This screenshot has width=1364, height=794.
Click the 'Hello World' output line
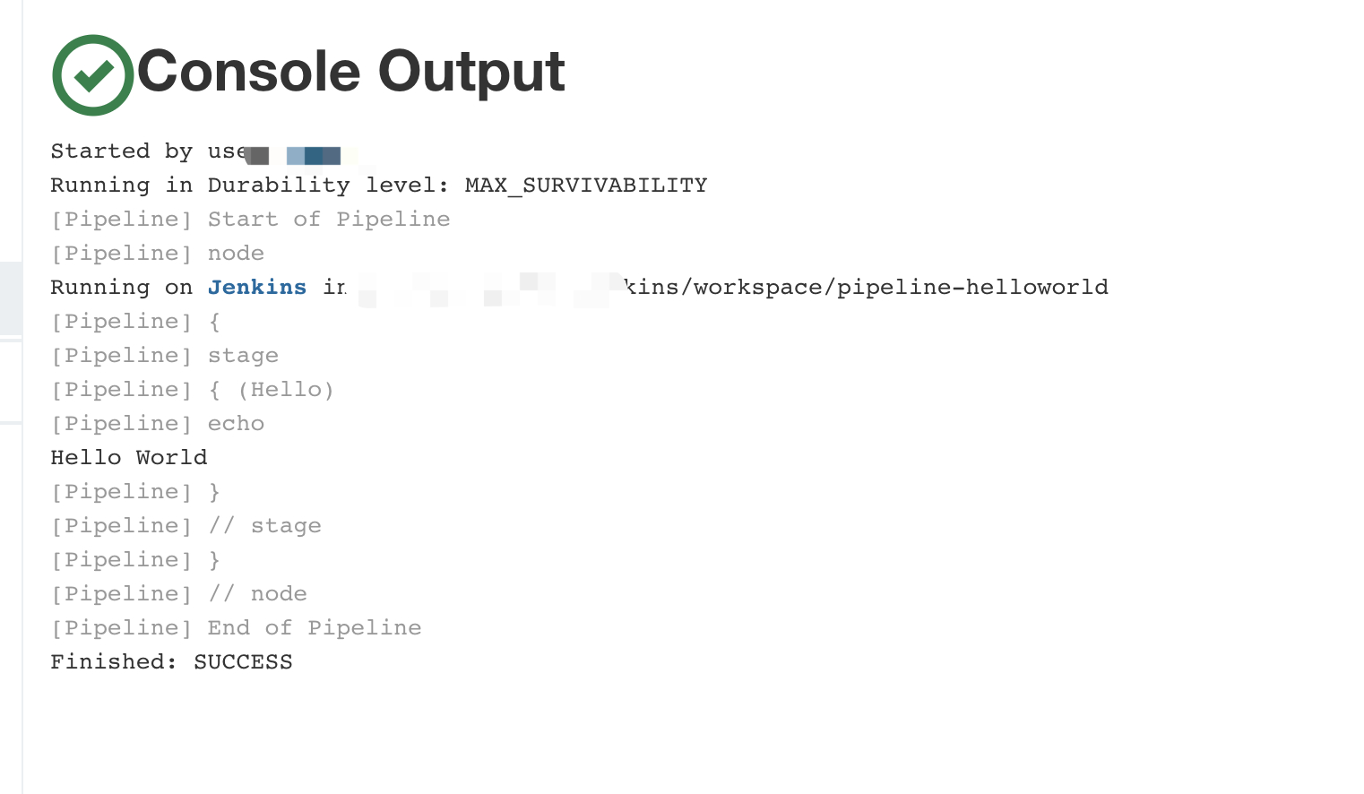pyautogui.click(x=128, y=458)
